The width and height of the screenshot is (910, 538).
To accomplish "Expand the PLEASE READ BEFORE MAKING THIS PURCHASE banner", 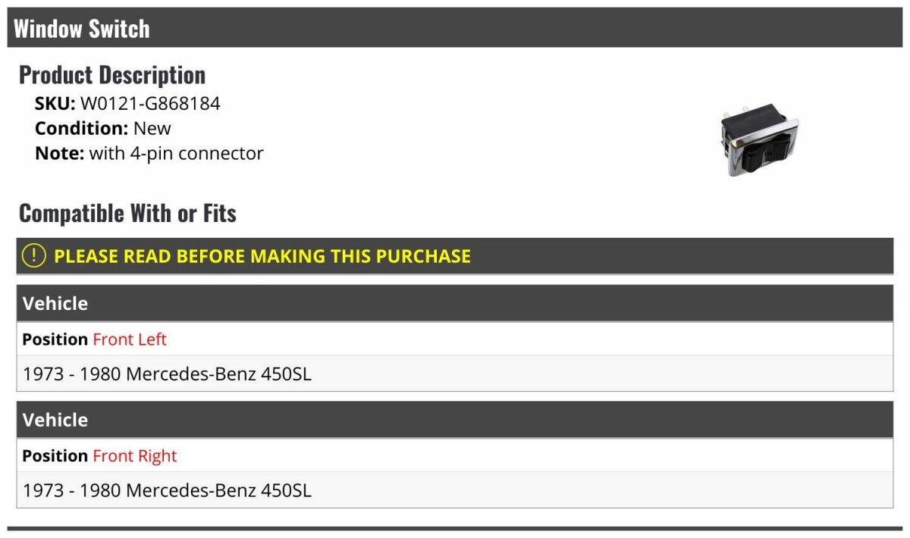I will coord(455,256).
